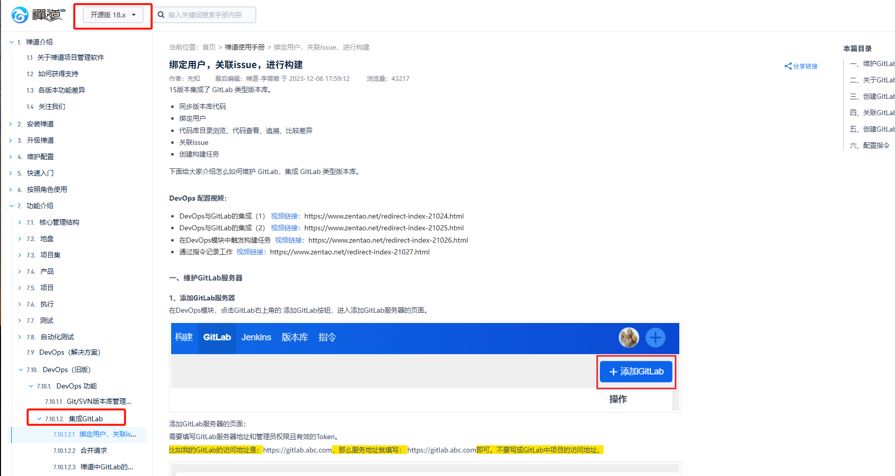This screenshot has width=895, height=476.
Task: Click the 添加GitLab button
Action: [636, 372]
